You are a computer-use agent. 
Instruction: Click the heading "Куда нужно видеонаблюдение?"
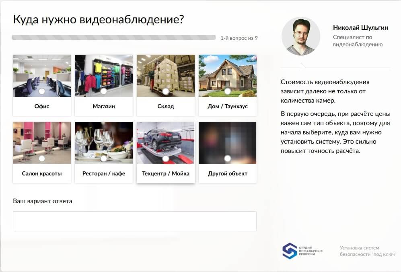click(99, 18)
